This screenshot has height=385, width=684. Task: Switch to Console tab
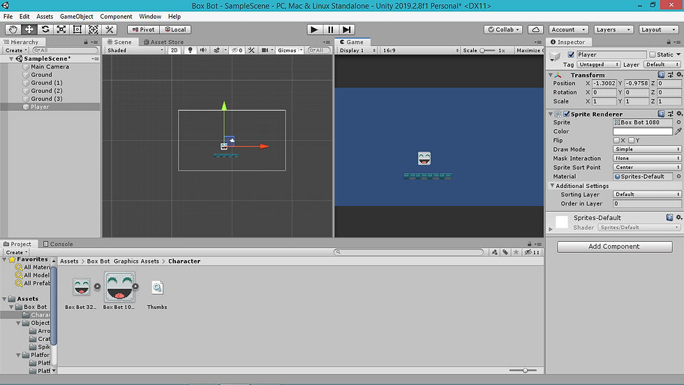pos(58,244)
